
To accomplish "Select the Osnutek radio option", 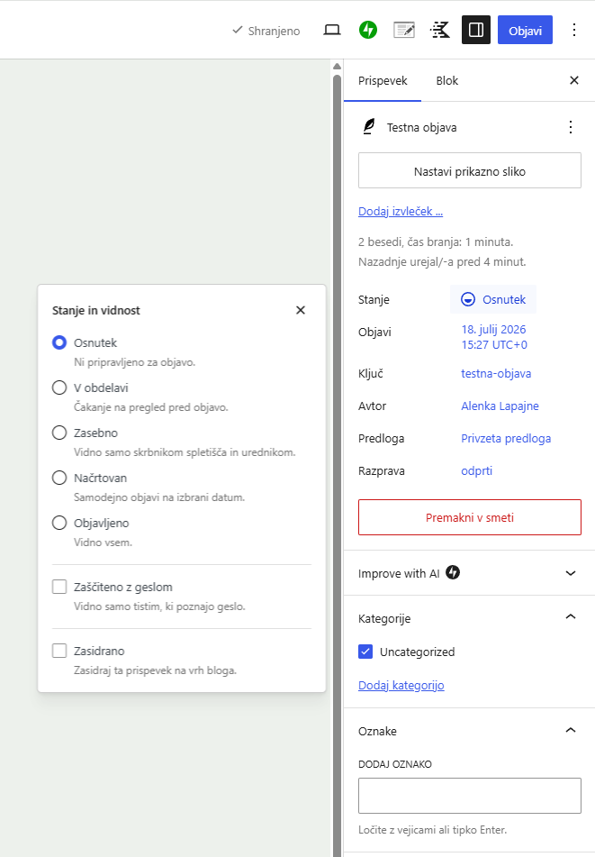I will coord(59,342).
